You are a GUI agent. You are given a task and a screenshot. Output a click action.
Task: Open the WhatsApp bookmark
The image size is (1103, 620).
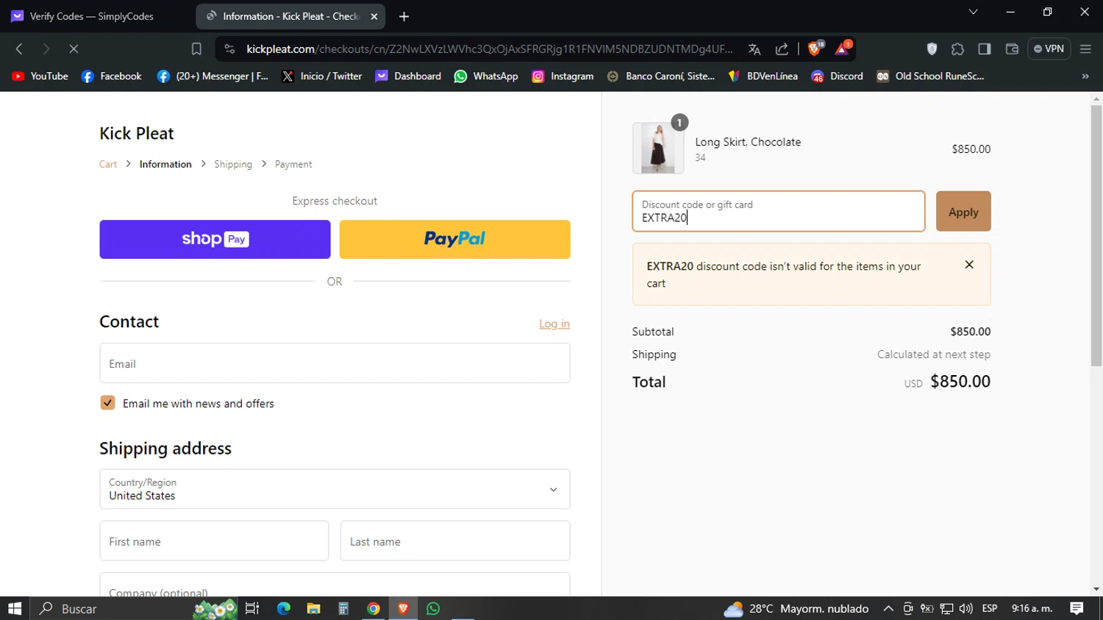(486, 76)
